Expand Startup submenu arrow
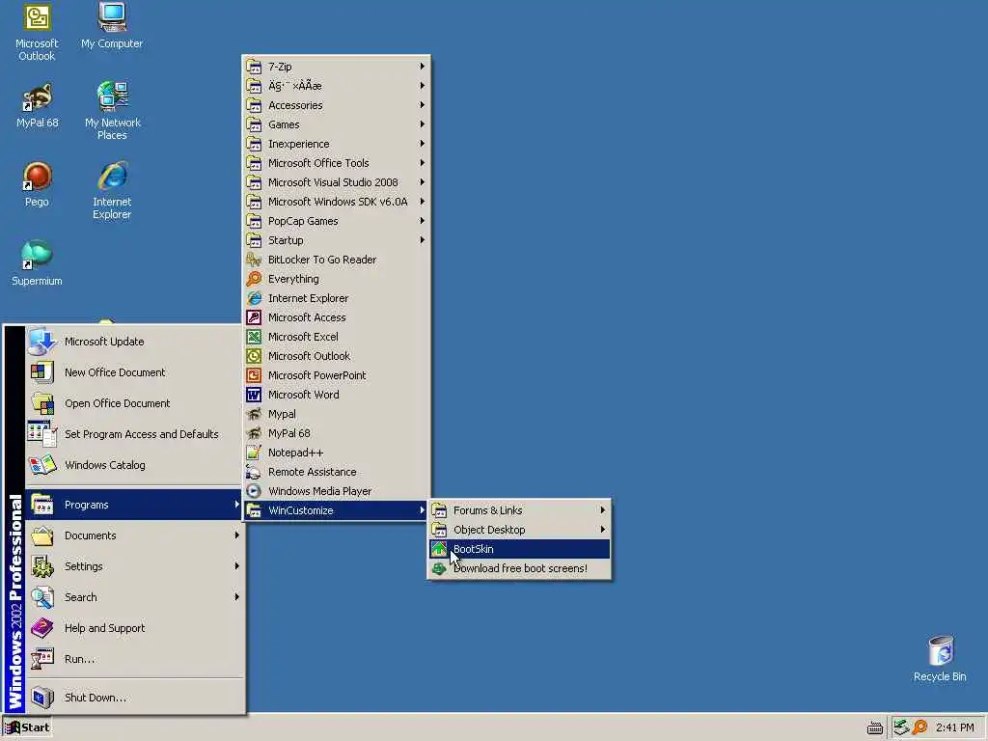 point(423,240)
